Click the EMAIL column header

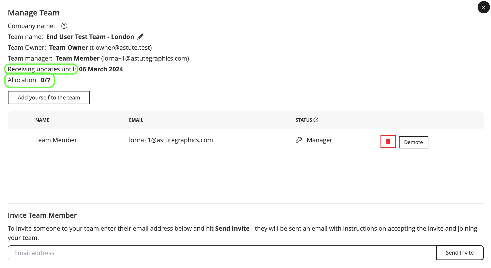coord(136,120)
